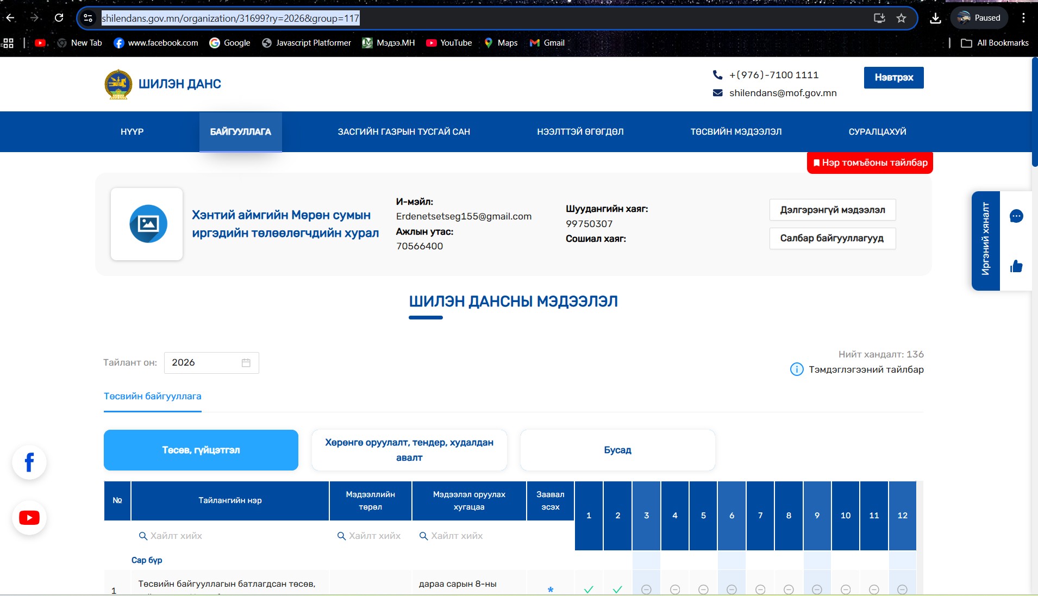
Task: Open the browser downloads icon
Action: click(x=935, y=18)
